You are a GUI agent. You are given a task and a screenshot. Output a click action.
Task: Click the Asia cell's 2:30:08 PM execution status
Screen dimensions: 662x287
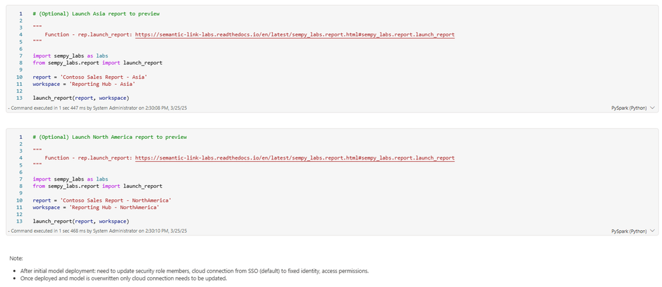[x=97, y=108]
